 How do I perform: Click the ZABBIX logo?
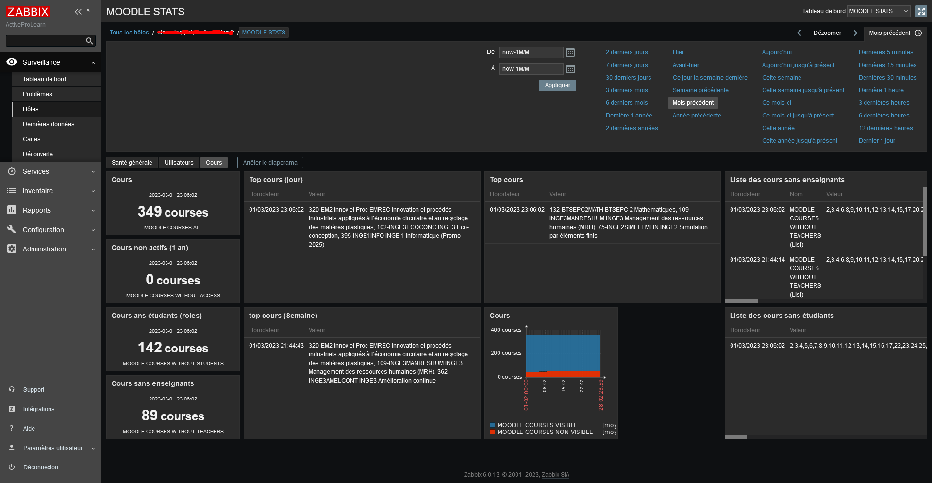pyautogui.click(x=28, y=12)
